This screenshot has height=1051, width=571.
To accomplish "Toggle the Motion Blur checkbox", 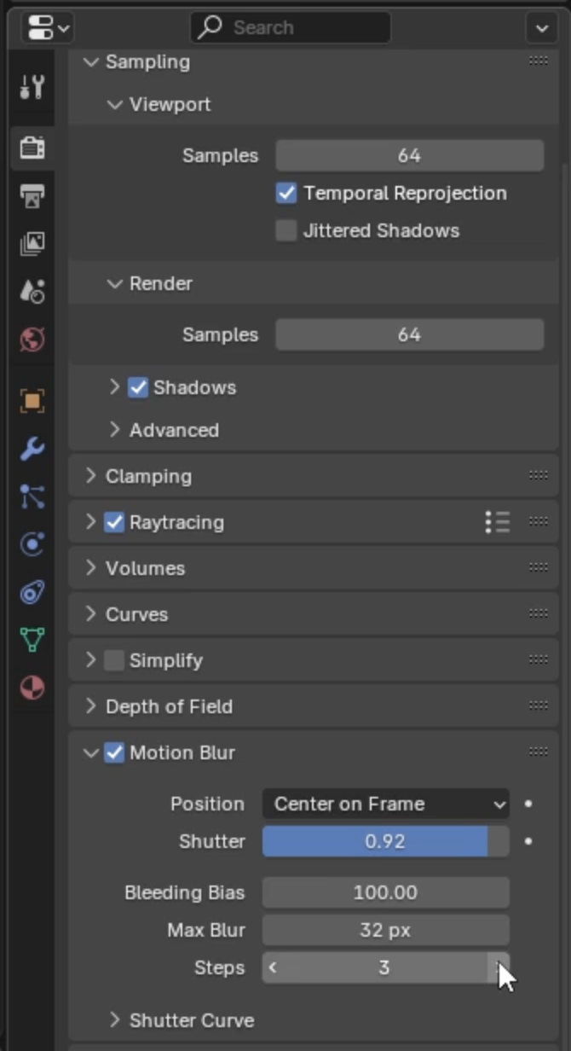I will [x=114, y=752].
